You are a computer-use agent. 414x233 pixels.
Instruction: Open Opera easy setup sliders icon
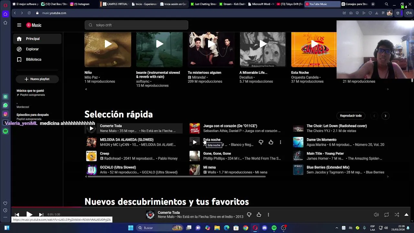383,13
